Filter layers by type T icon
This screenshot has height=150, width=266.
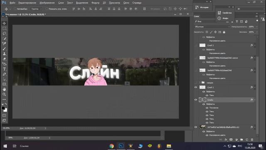[x=237, y=21]
